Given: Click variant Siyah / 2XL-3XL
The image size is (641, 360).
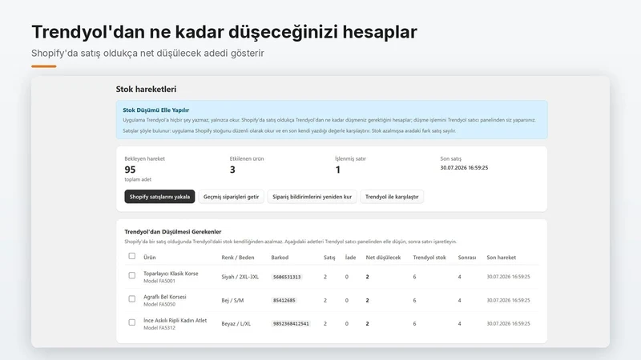Looking at the screenshot, I should (240, 277).
